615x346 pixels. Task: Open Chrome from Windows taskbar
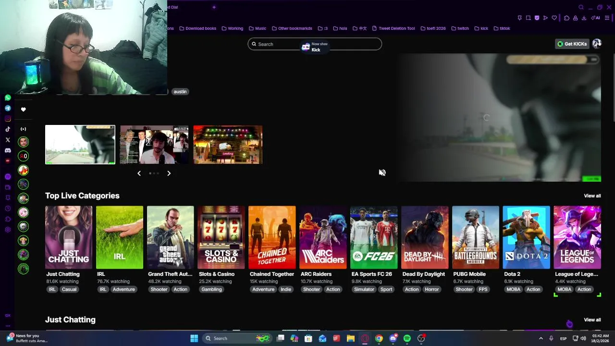point(379,338)
